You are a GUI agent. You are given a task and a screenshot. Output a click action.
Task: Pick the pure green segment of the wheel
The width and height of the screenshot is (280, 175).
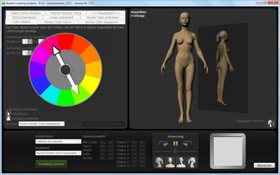tap(65, 98)
